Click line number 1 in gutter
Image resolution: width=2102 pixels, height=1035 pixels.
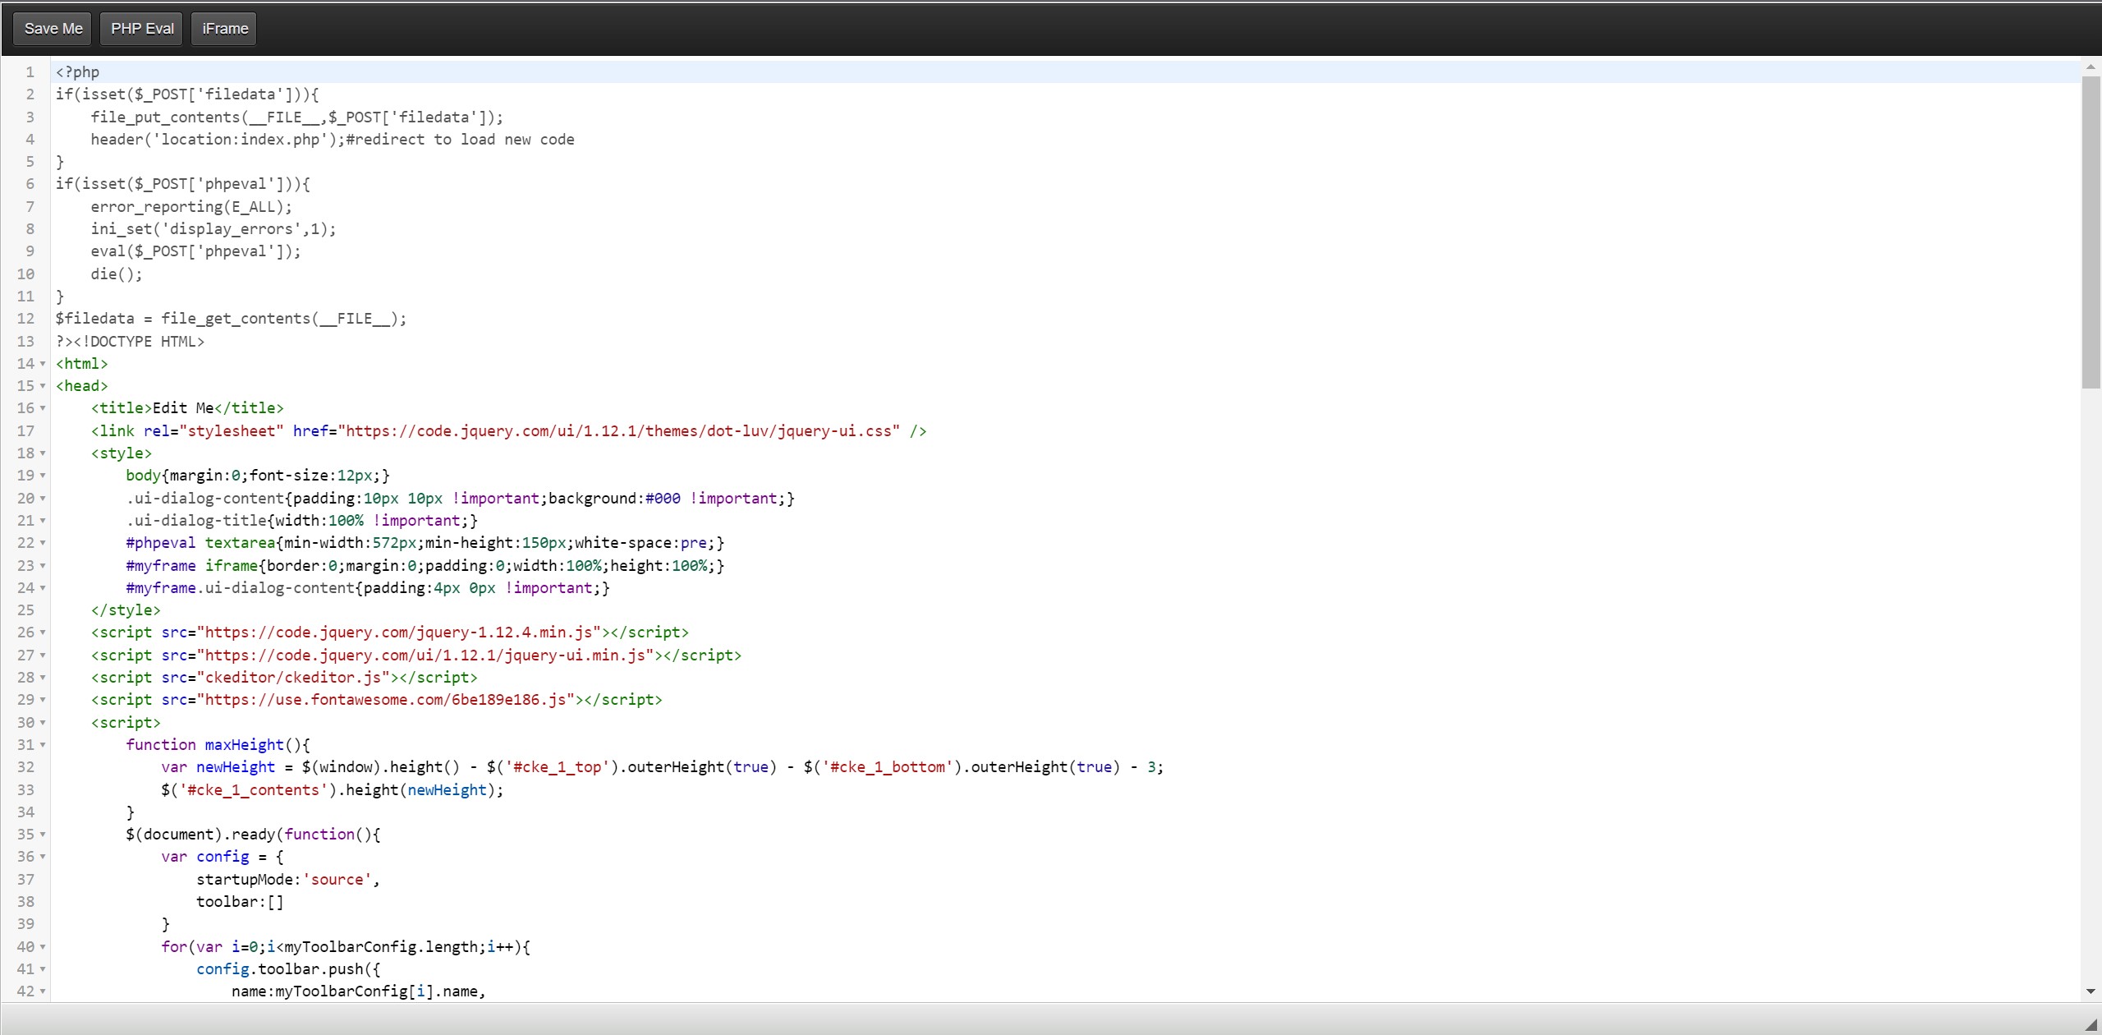pos(30,72)
